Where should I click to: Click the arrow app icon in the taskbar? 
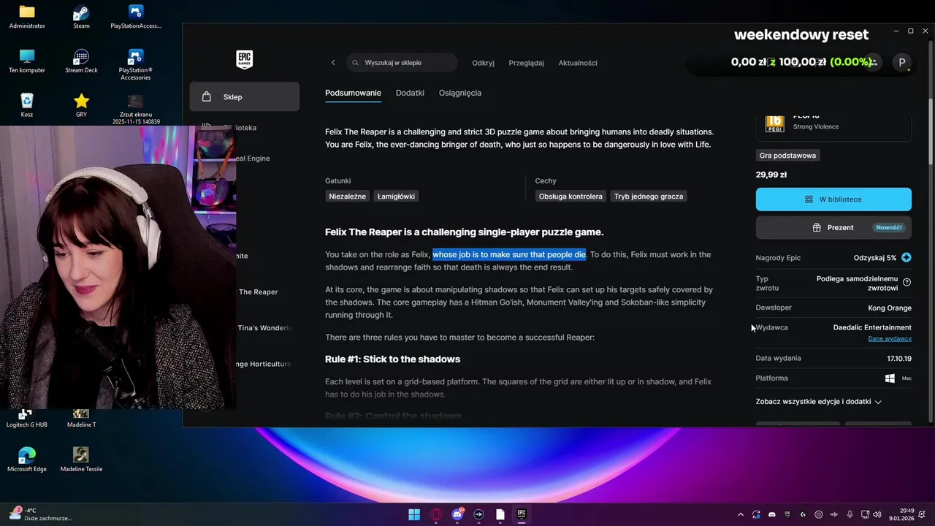tap(479, 514)
